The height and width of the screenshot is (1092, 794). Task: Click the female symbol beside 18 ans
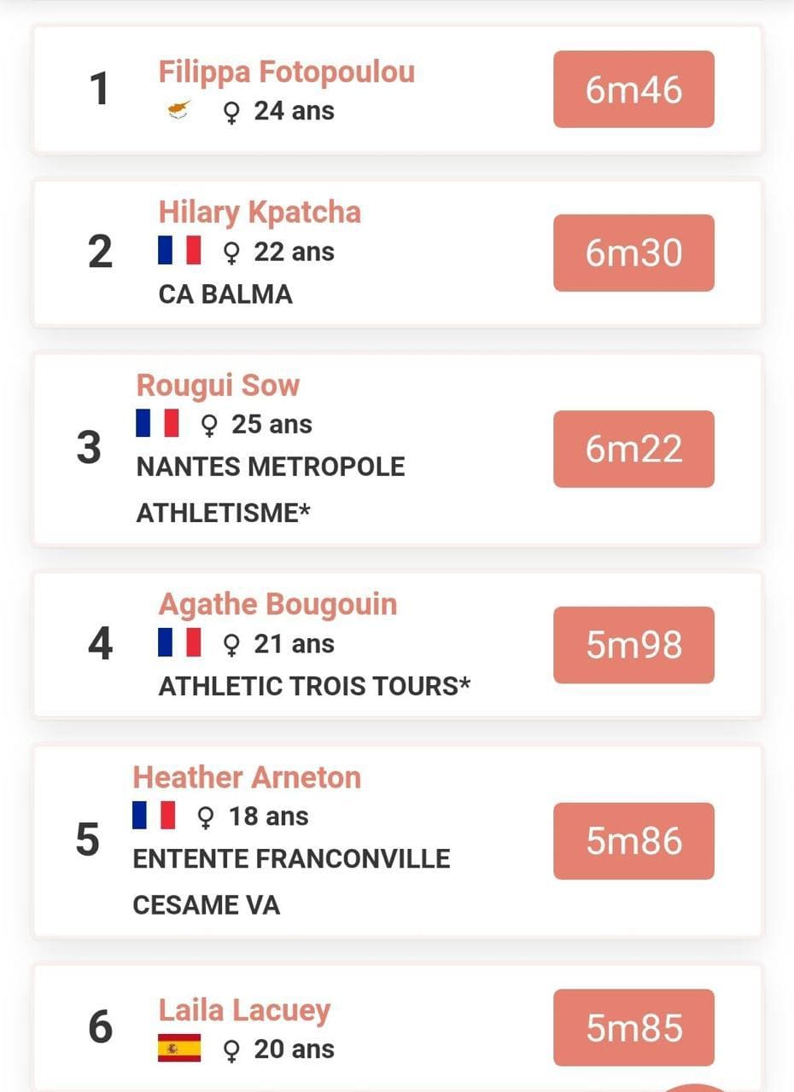[x=206, y=817]
